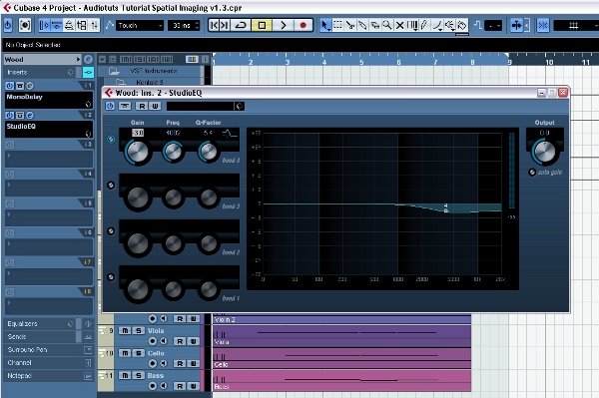This screenshot has height=398, width=599.
Task: Mute the Viola track
Action: (125, 331)
